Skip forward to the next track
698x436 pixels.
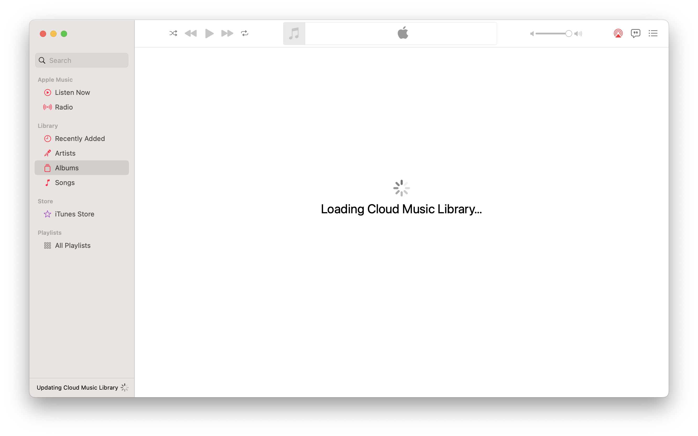[227, 34]
